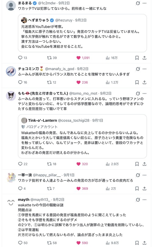Toggle like on チョコミン刀's post with 236 likes
The height and width of the screenshot is (247, 152).
click(82, 82)
